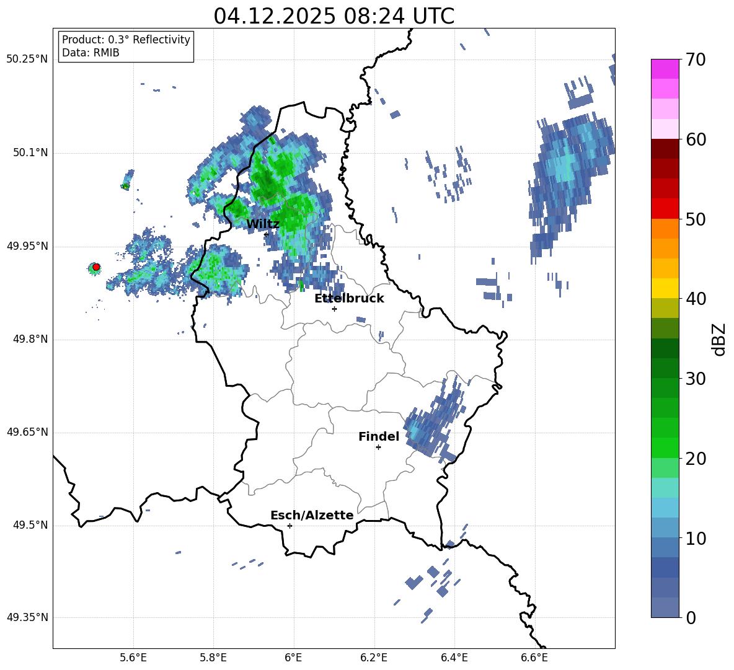Click the 6.4°E longitude tick label
734x670 pixels.
(454, 658)
